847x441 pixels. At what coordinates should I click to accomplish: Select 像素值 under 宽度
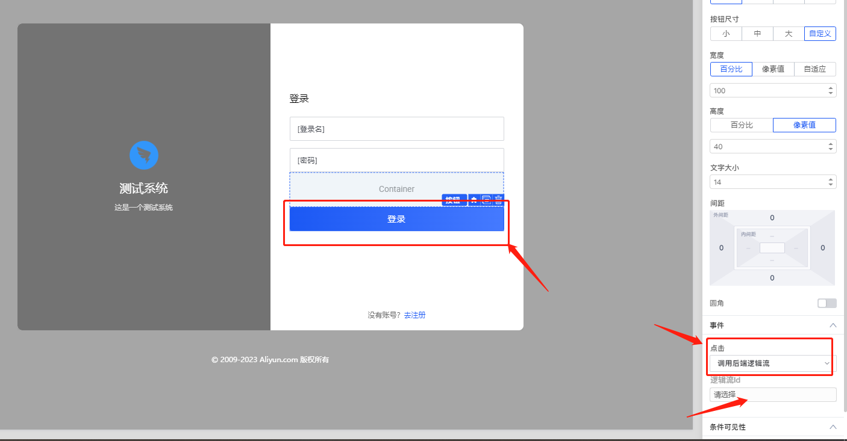point(773,69)
